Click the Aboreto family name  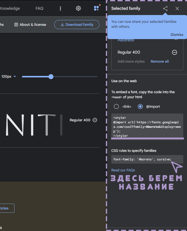pyautogui.click(x=126, y=40)
